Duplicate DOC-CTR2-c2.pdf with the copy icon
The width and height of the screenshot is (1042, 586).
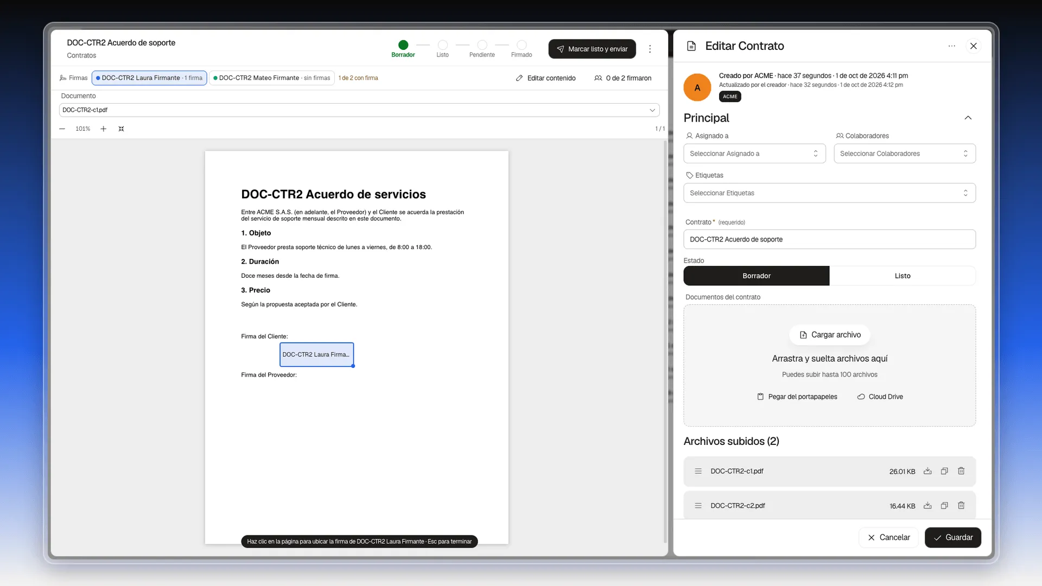[944, 506]
